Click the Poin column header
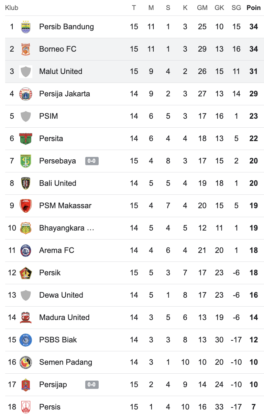 click(x=254, y=8)
